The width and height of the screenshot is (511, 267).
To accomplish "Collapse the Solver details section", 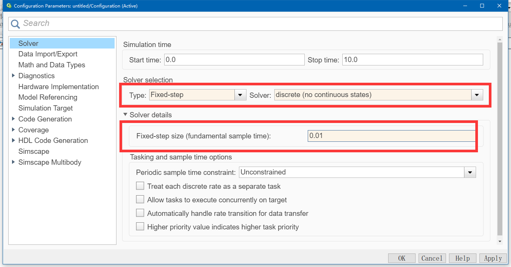I will (x=125, y=115).
